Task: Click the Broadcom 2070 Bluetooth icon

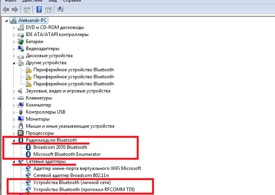Action: click(x=28, y=147)
